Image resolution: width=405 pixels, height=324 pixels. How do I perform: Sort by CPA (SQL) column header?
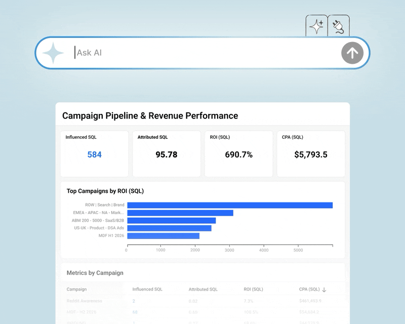pos(309,289)
